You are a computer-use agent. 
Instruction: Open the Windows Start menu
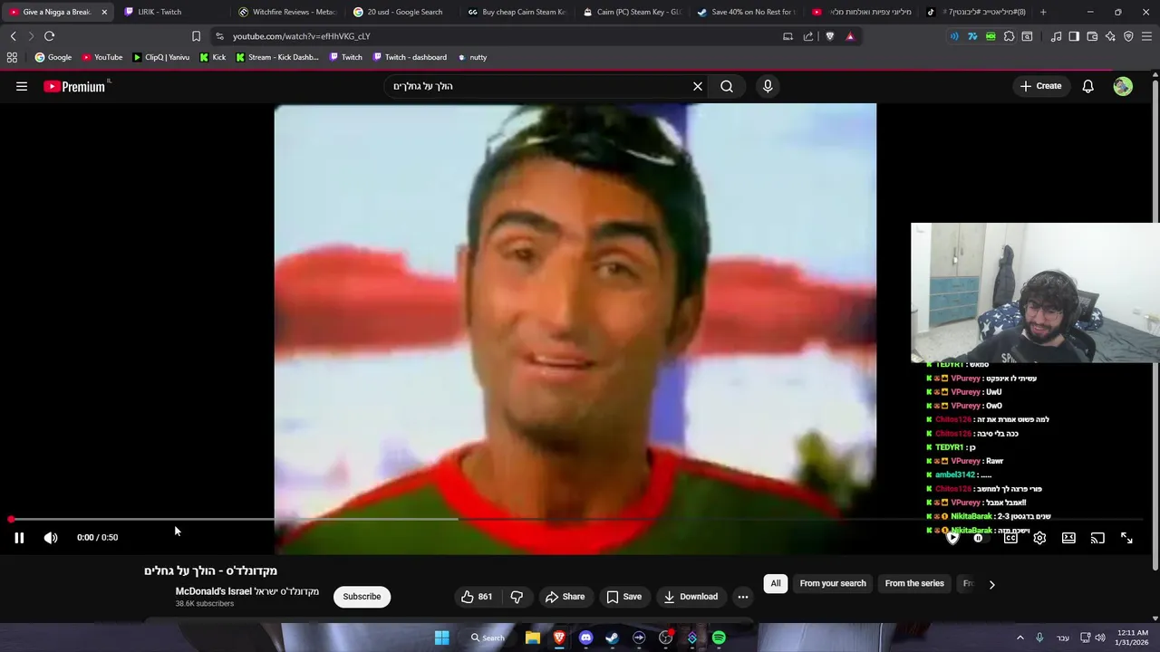coord(441,638)
